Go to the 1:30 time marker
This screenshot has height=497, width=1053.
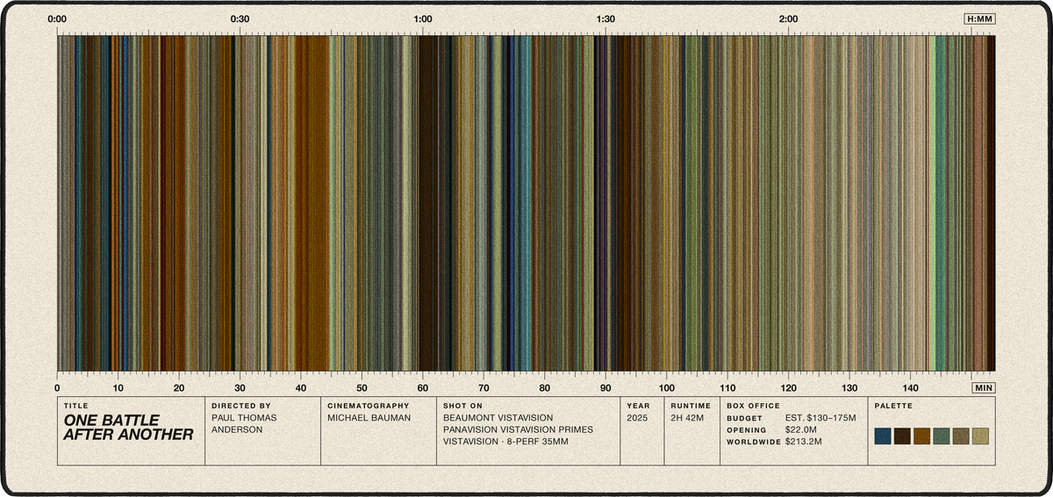(605, 18)
